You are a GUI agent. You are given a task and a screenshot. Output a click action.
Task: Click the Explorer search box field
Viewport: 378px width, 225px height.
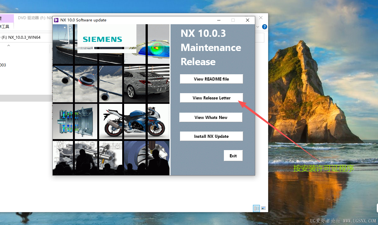pyautogui.click(x=259, y=37)
